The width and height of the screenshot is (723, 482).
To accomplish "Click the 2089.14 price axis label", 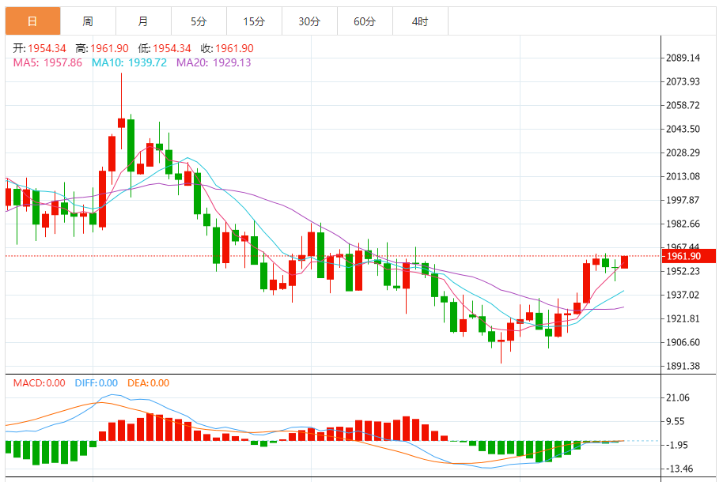I will (683, 58).
